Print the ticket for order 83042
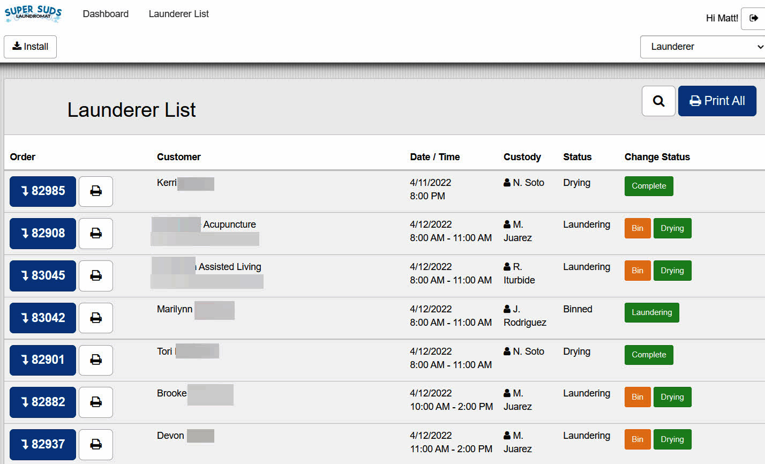 pyautogui.click(x=96, y=318)
